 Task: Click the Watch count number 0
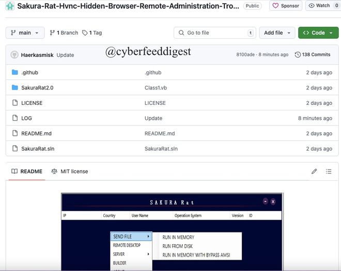point(336,6)
